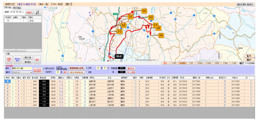
Task: Click the departure minute field
Action: [105, 68]
